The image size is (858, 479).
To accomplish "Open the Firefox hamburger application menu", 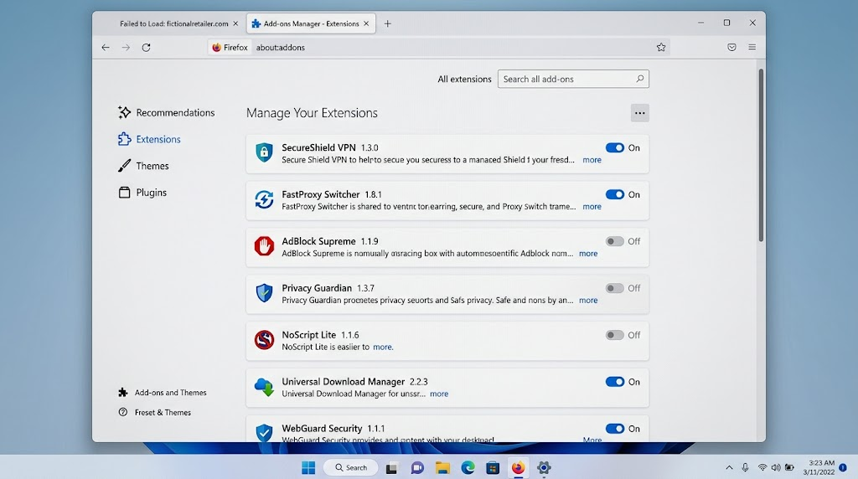I will [752, 48].
